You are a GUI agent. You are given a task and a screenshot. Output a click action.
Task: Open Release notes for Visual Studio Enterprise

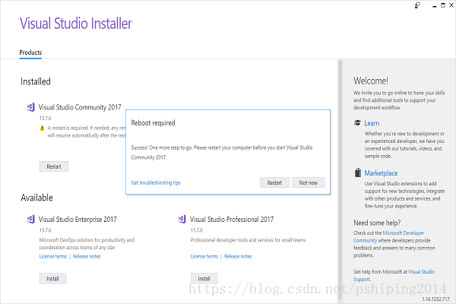(87, 256)
